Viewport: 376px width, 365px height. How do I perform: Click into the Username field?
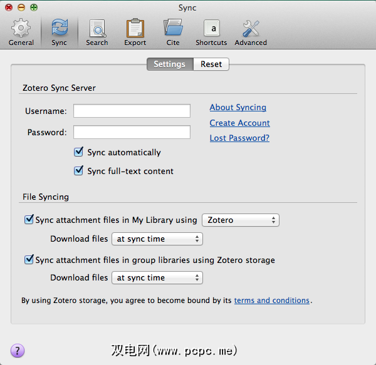[132, 111]
